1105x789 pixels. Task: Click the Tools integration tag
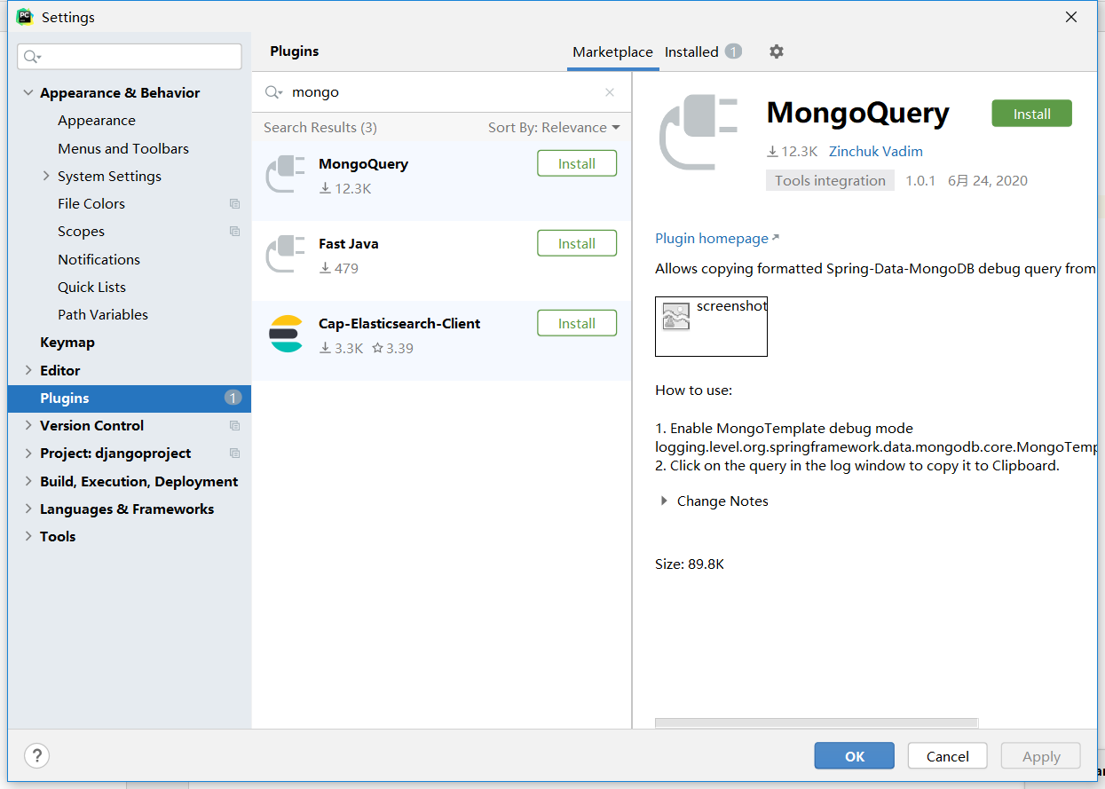click(830, 181)
